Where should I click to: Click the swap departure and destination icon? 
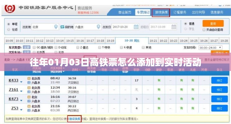(62, 27)
